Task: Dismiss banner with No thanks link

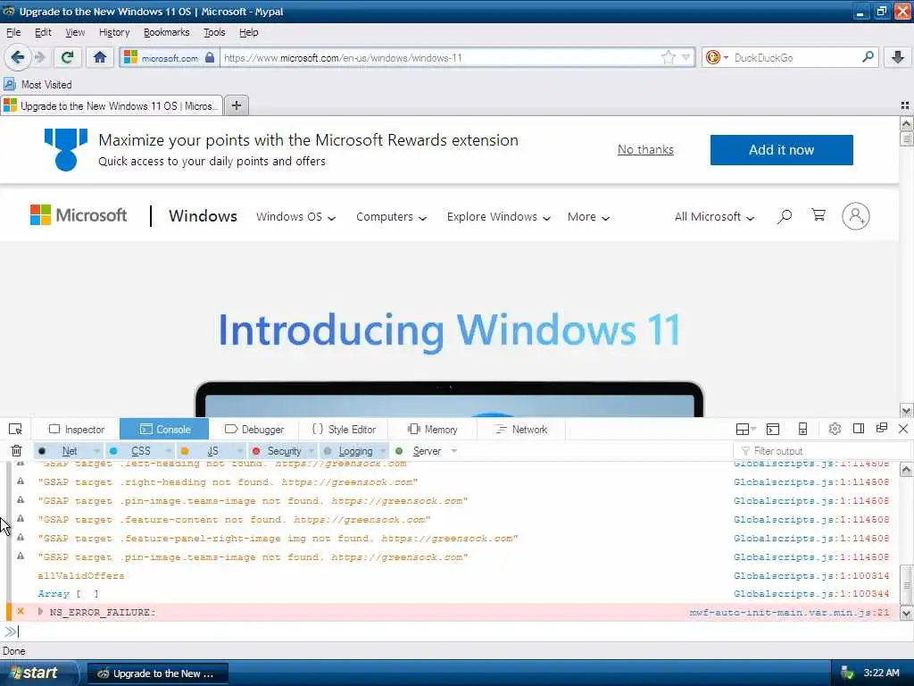Action: point(645,150)
